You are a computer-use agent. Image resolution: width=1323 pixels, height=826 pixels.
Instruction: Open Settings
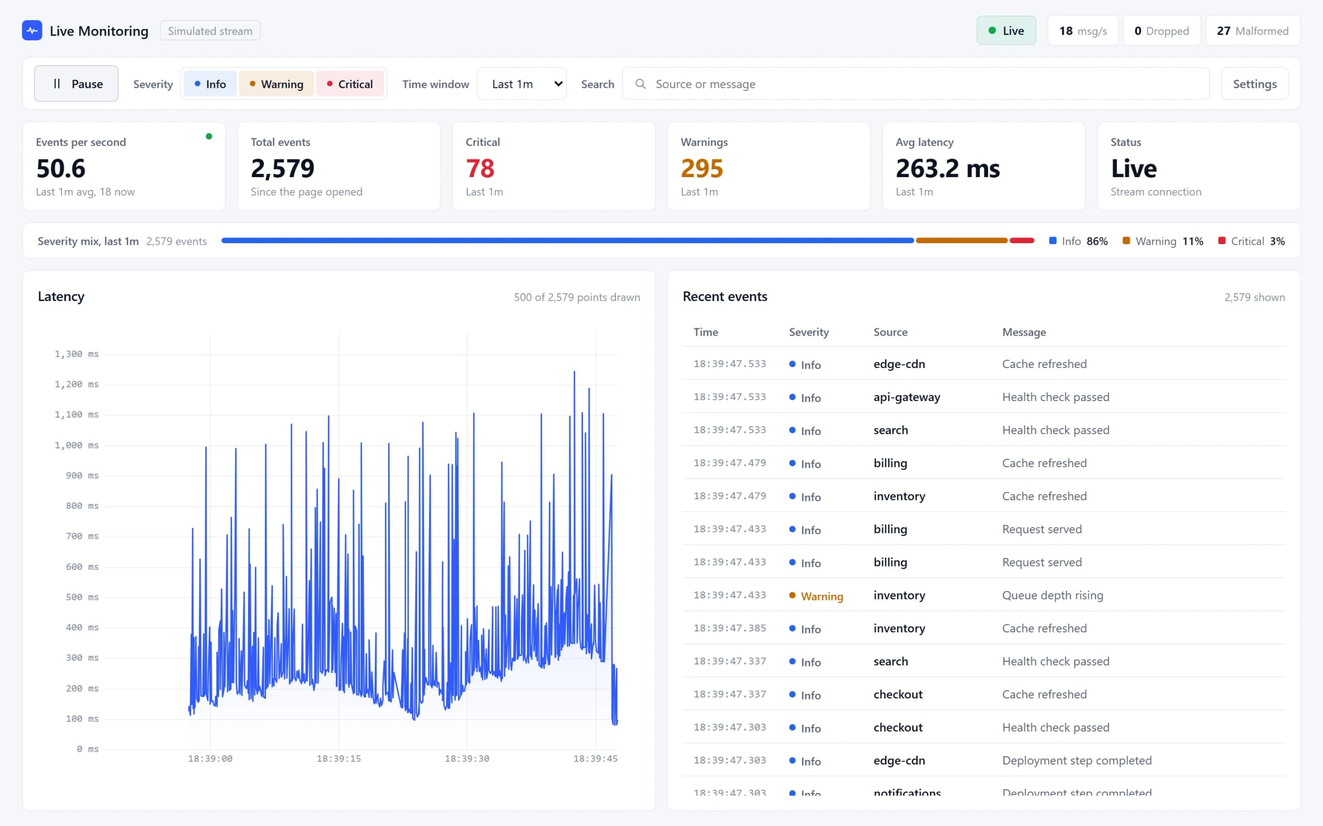(x=1255, y=84)
